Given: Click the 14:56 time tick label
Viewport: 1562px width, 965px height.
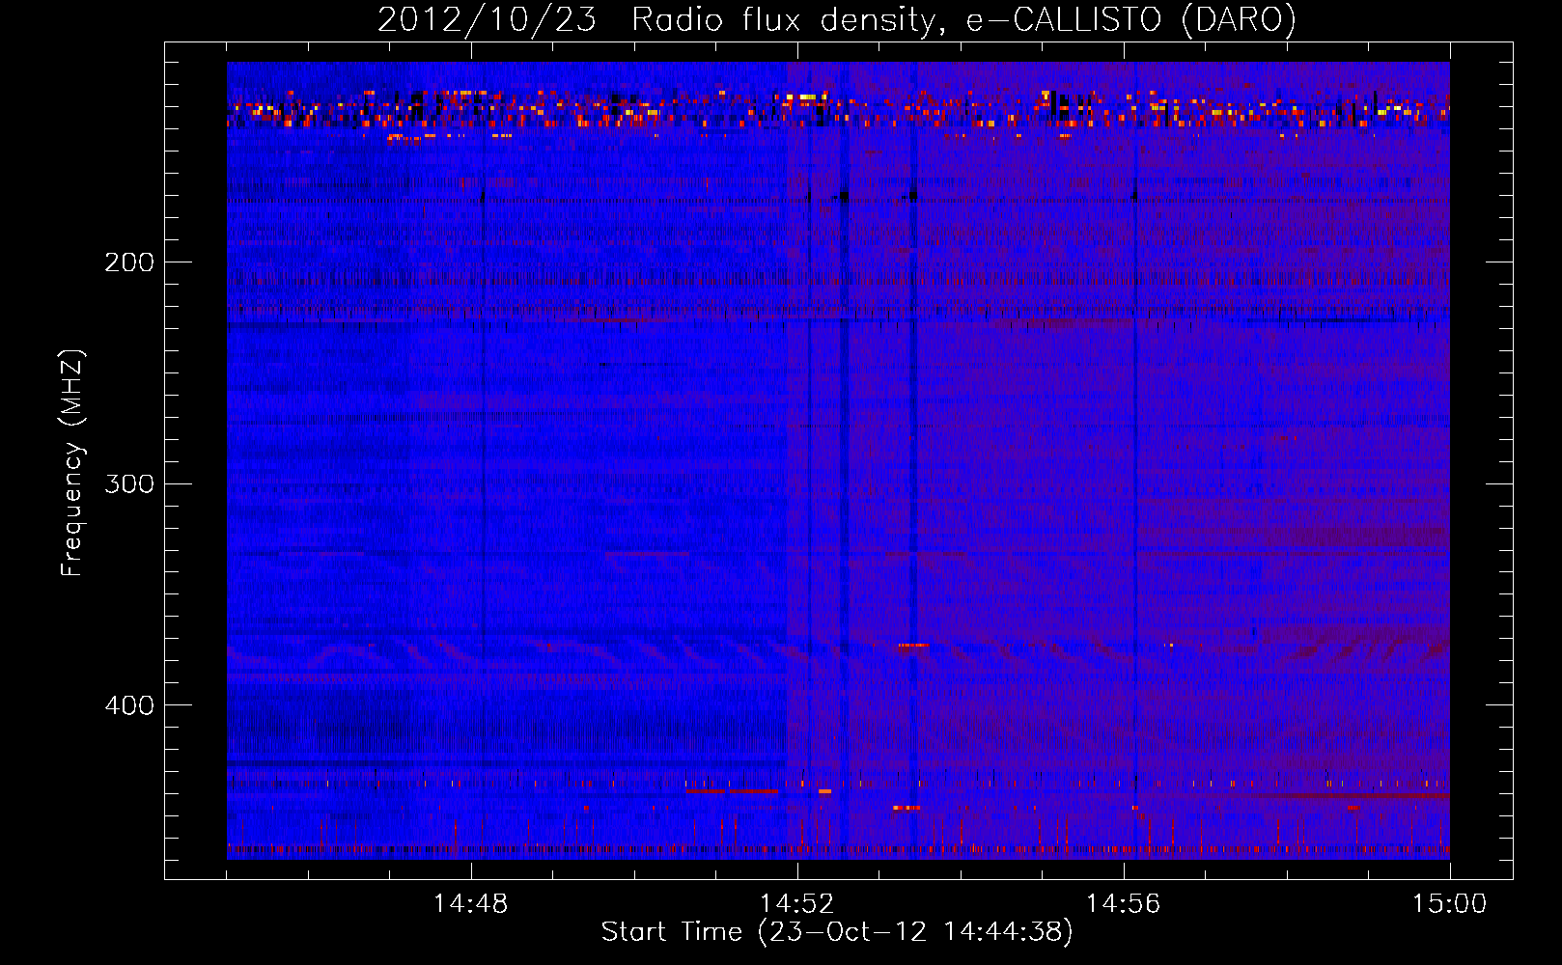Looking at the screenshot, I should [1123, 904].
